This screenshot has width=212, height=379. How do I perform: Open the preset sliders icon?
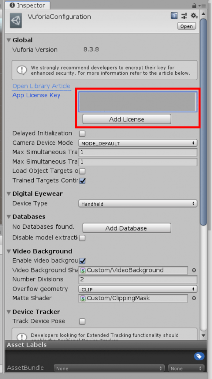[184, 16]
